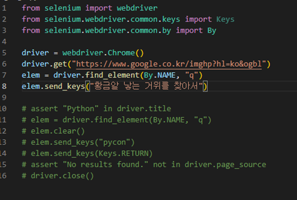Image resolution: width=297 pixels, height=200 pixels.
Task: Click comment '# elem.send_keys("pycon")'
Action: click(x=78, y=142)
